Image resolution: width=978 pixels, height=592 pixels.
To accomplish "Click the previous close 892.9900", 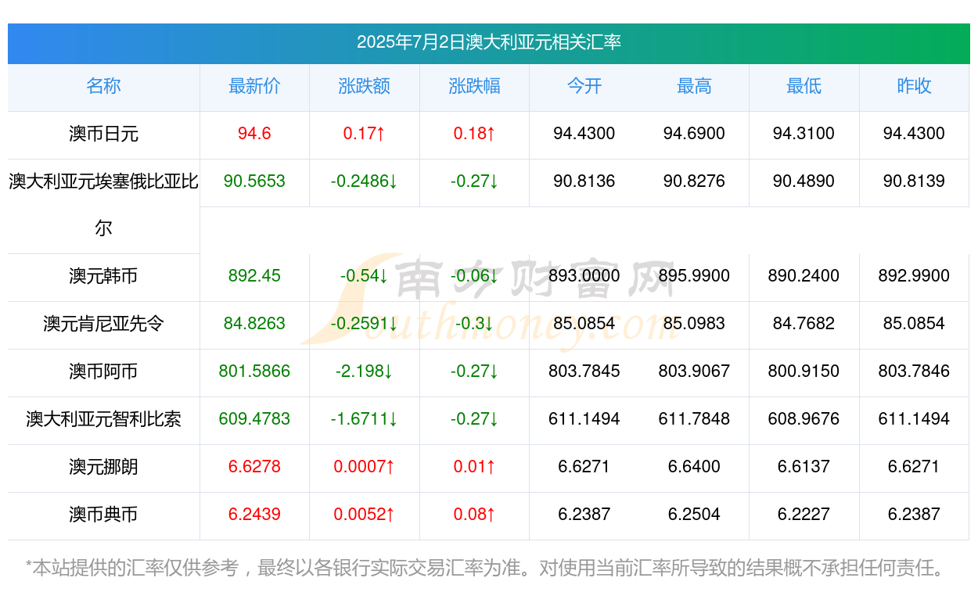I will pos(914,276).
